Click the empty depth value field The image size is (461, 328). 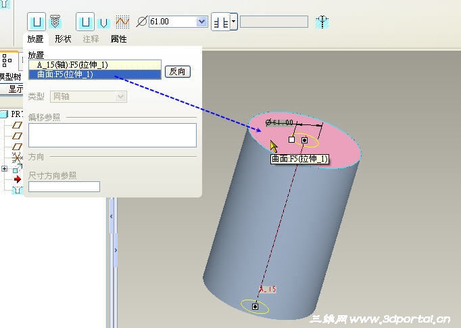[x=274, y=22]
